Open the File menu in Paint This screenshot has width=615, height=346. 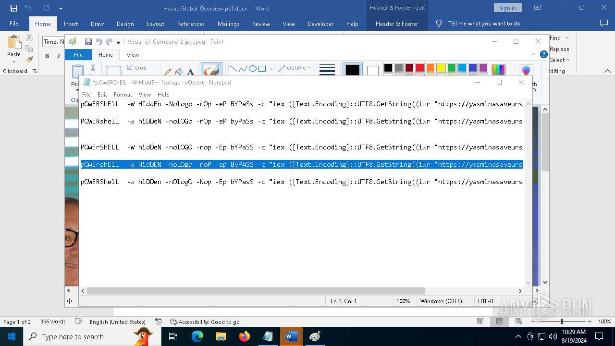click(78, 55)
